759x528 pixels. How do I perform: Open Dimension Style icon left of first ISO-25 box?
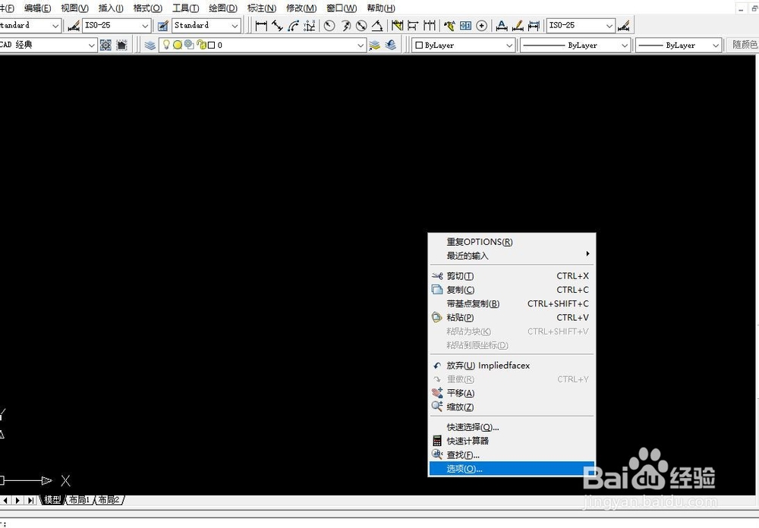pos(74,25)
